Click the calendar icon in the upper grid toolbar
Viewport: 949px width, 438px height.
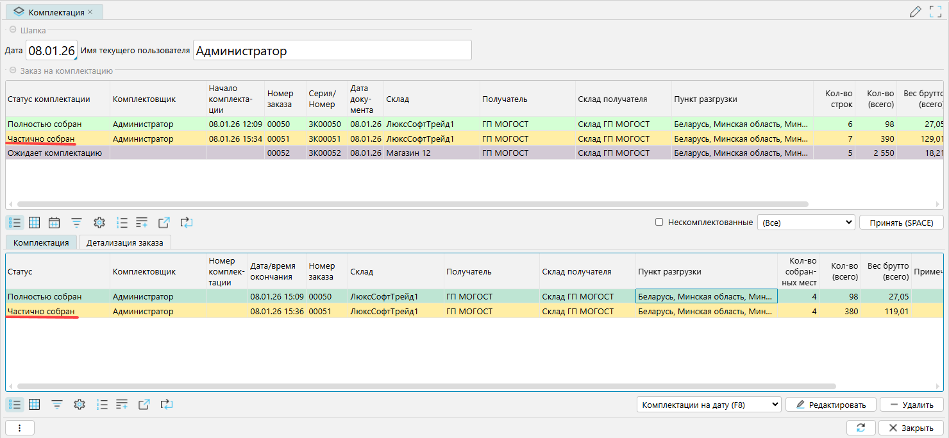55,223
